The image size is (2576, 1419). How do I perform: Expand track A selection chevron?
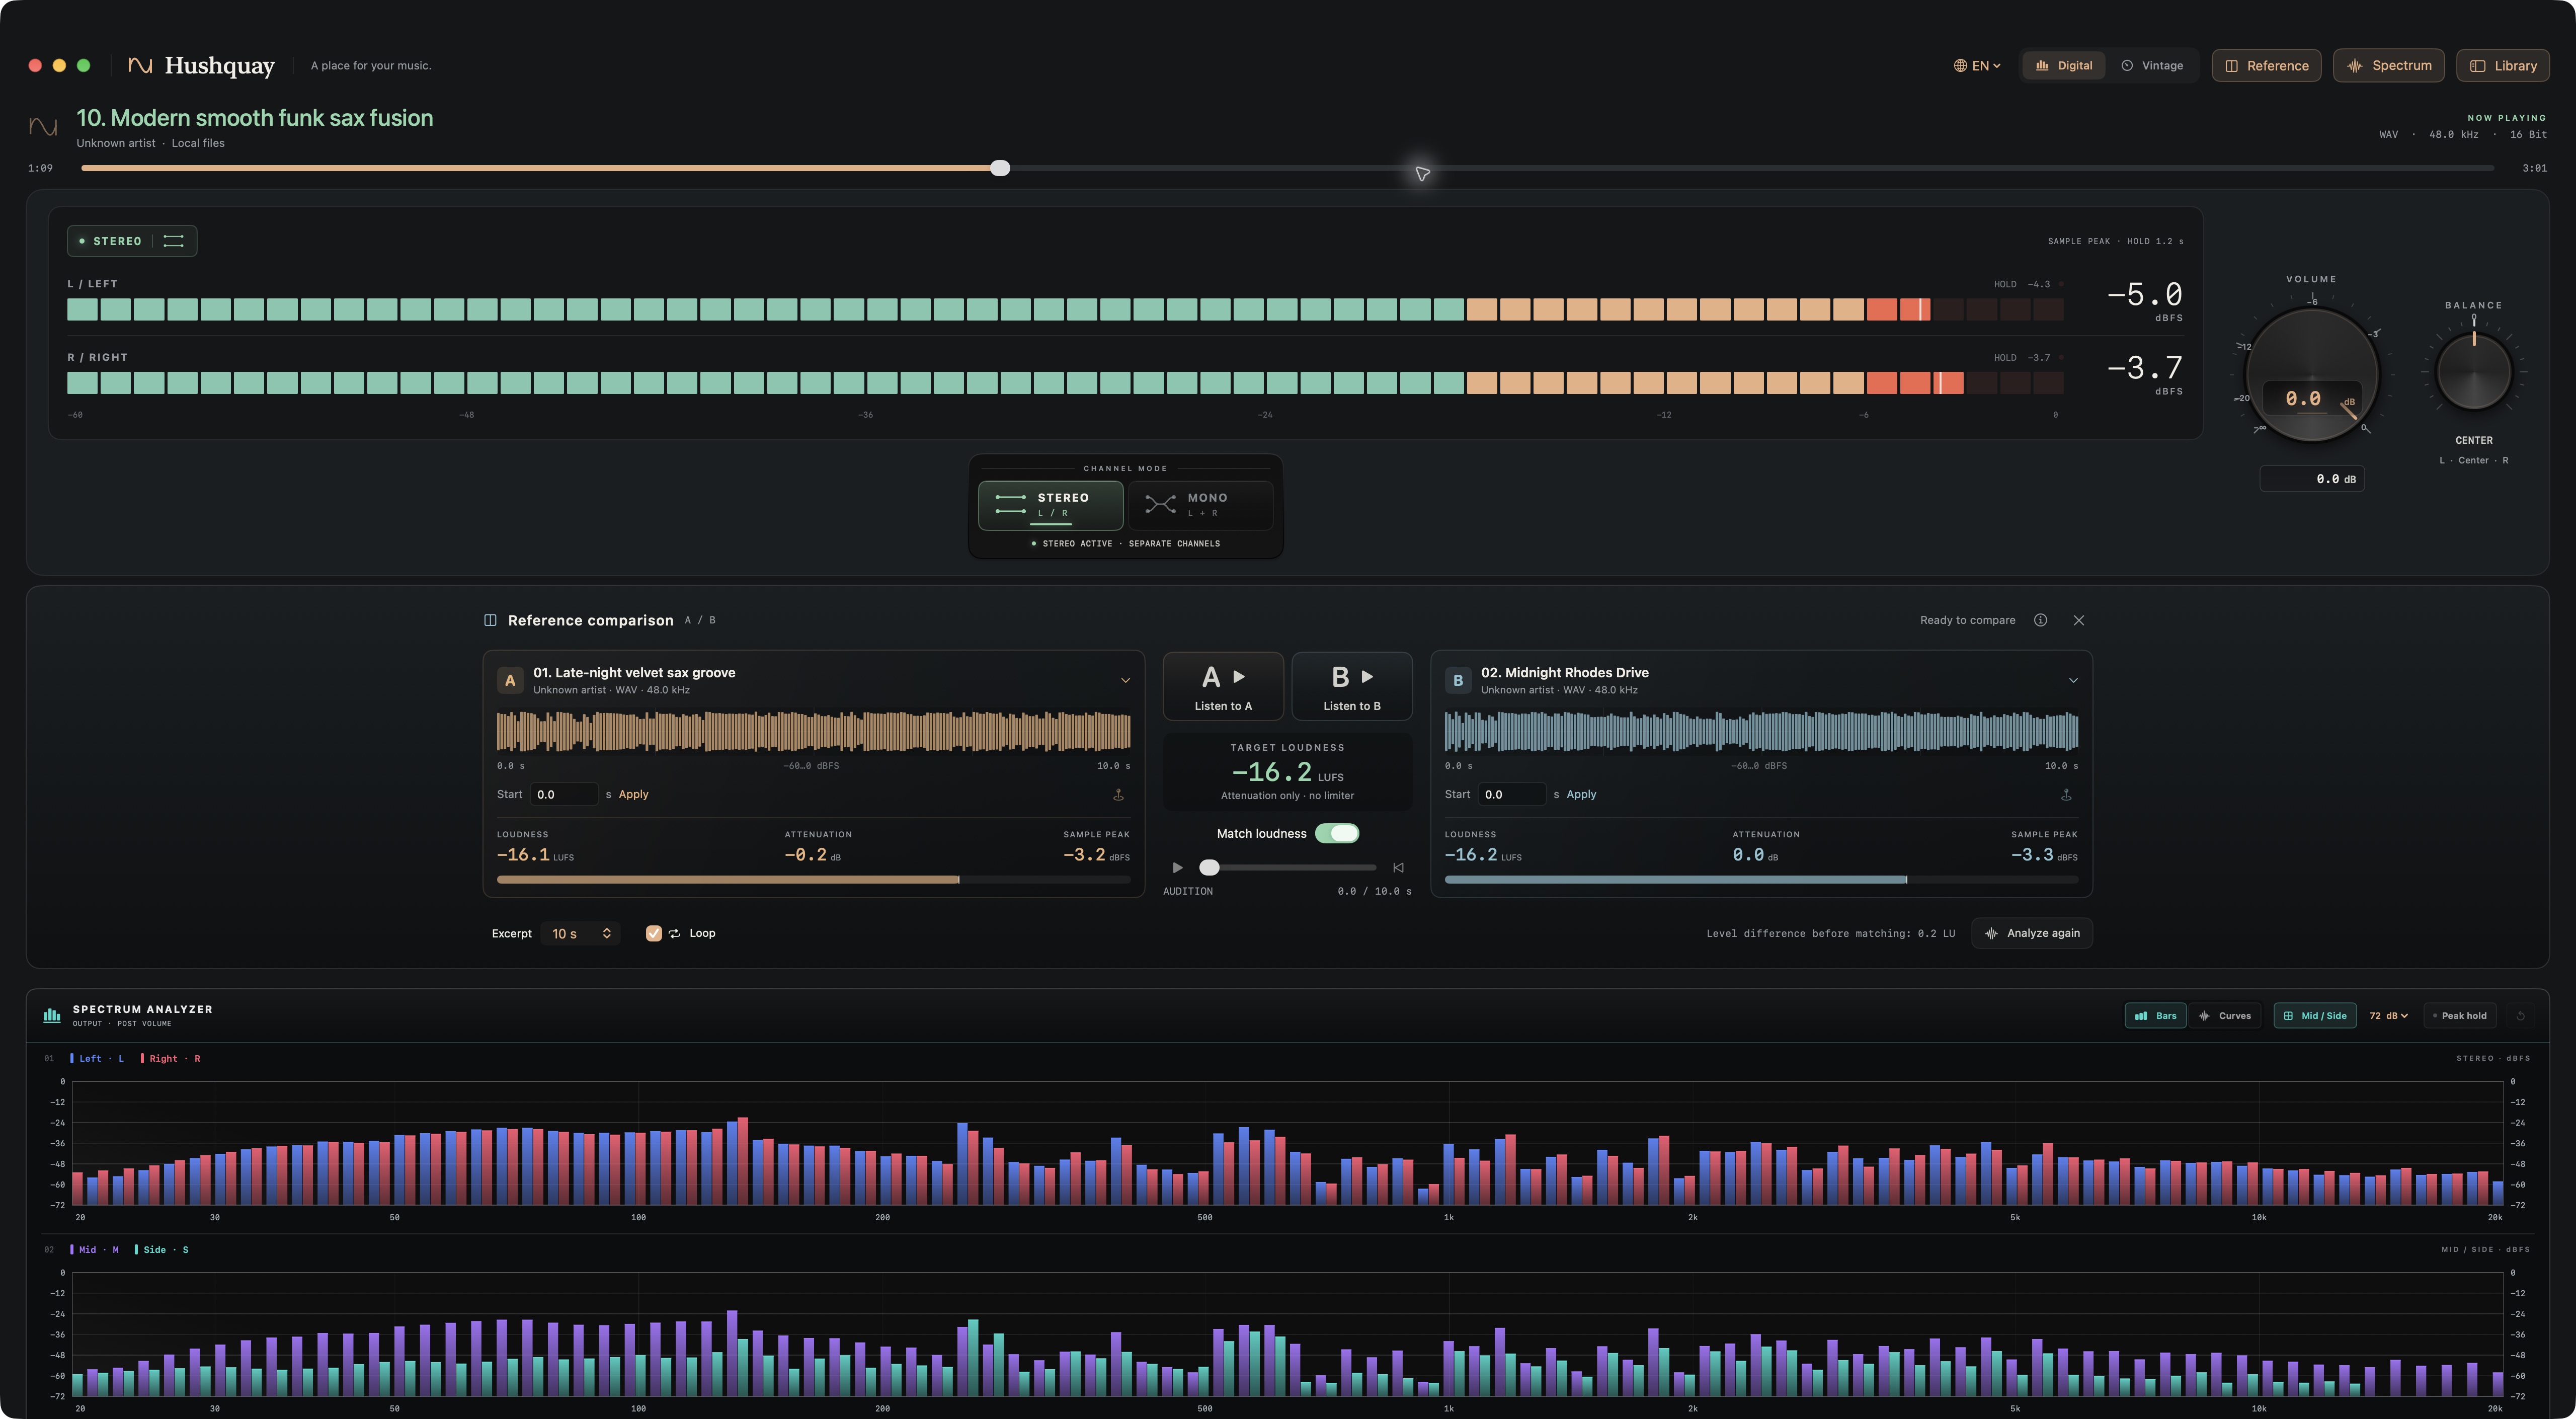point(1125,681)
